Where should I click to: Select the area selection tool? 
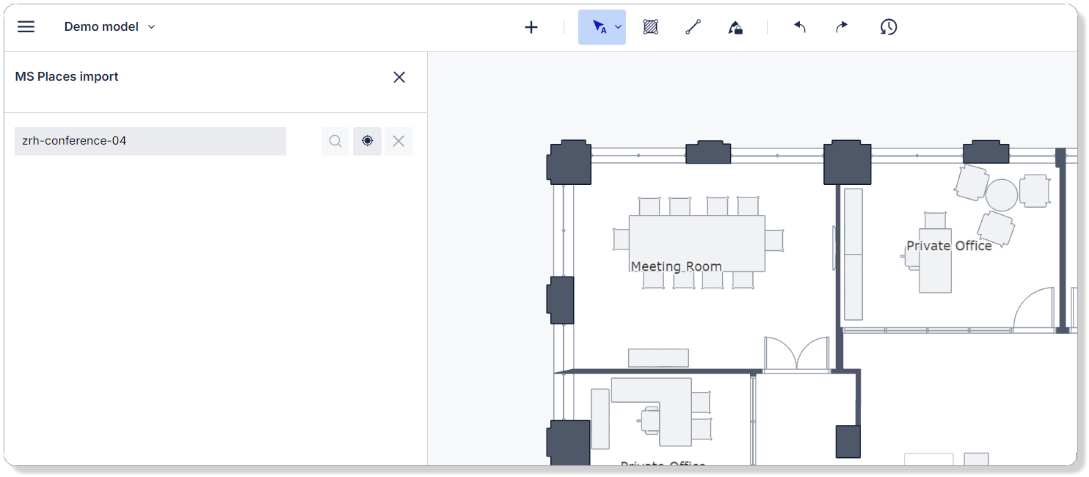pyautogui.click(x=650, y=27)
